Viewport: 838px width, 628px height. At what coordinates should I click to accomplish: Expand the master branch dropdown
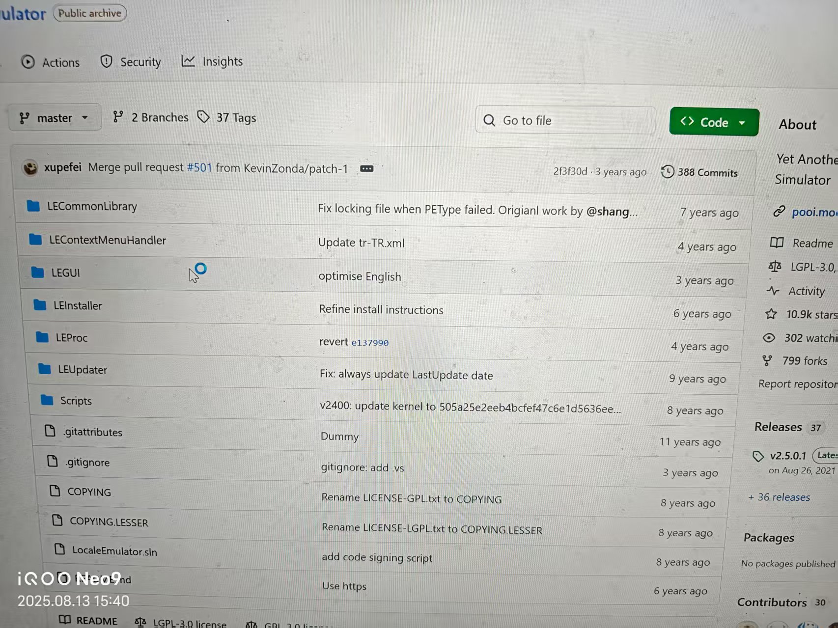(55, 118)
